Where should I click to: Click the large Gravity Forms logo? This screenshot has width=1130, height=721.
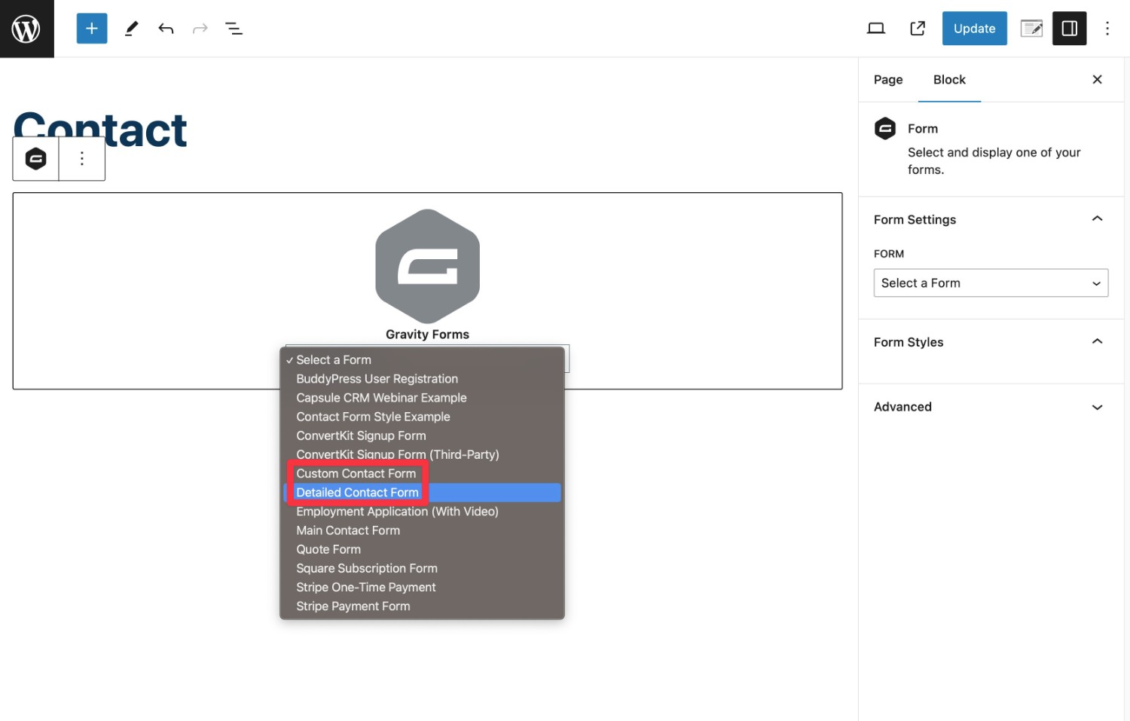(427, 266)
